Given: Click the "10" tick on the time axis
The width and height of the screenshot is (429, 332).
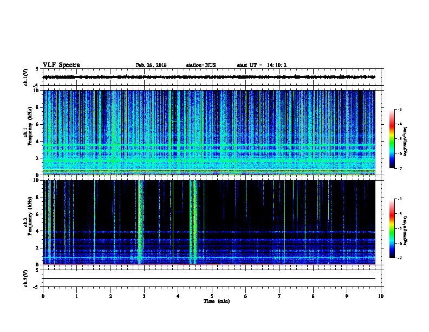Looking at the screenshot, I should (381, 296).
